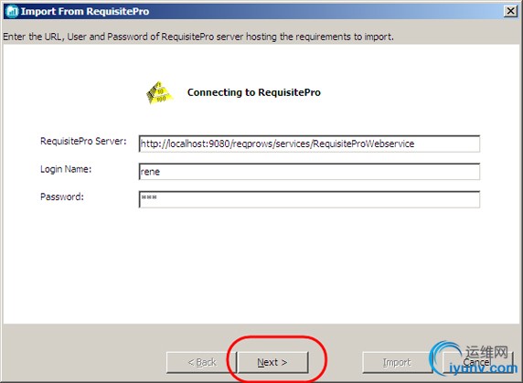Click into the Login Name field

tap(309, 172)
